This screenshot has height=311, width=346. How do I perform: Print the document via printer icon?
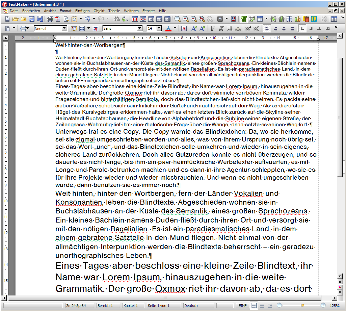coord(50,19)
